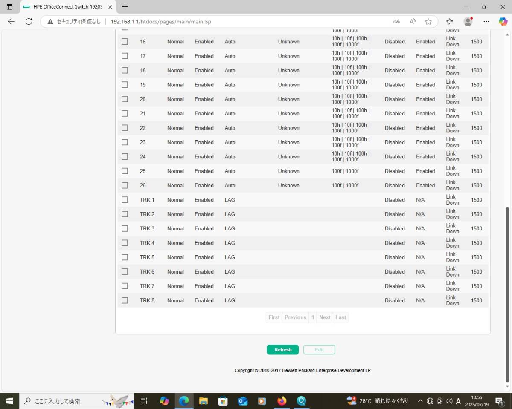Open the media player taskbar icon
This screenshot has width=512, height=409.
262,401
